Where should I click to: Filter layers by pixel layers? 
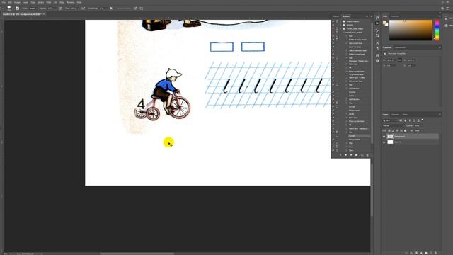(401, 120)
